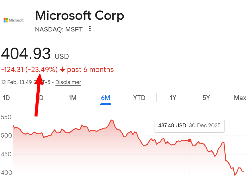Screen dimensions: 249x180
Task: Click the red downward arrow next to percentage change
Action: pyautogui.click(x=63, y=70)
